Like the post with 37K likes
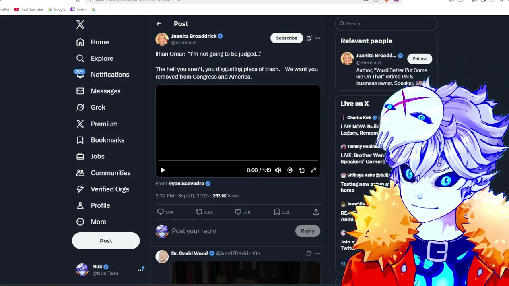 coord(243,212)
